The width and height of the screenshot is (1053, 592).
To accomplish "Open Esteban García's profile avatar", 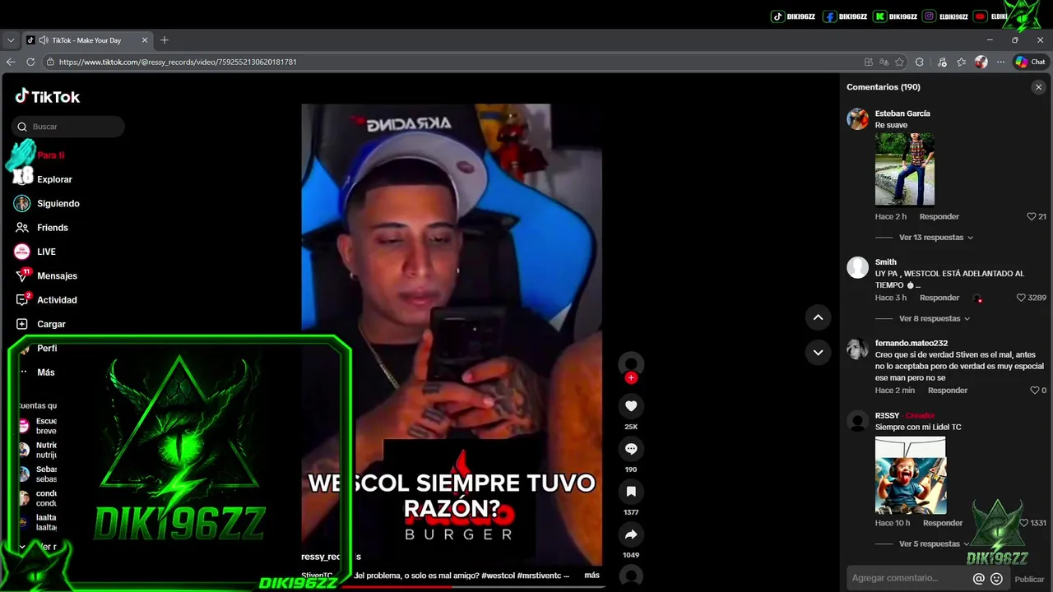I will pos(858,119).
